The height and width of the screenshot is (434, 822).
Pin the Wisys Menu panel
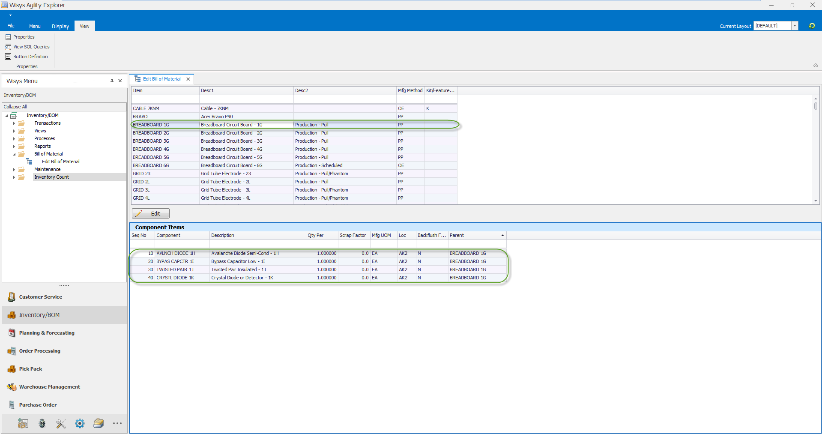tap(112, 81)
